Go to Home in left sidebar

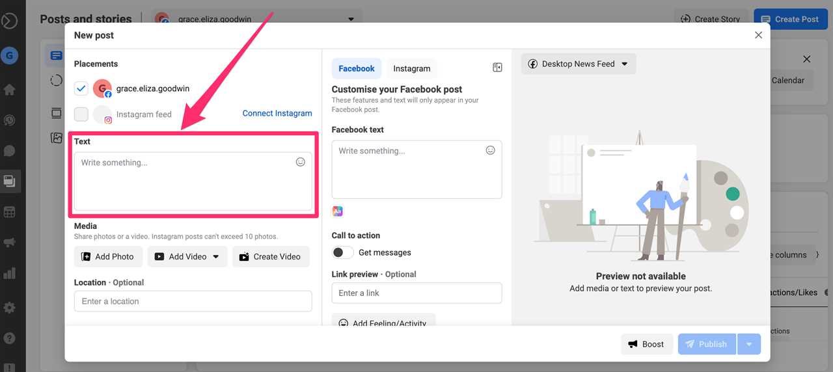point(9,90)
